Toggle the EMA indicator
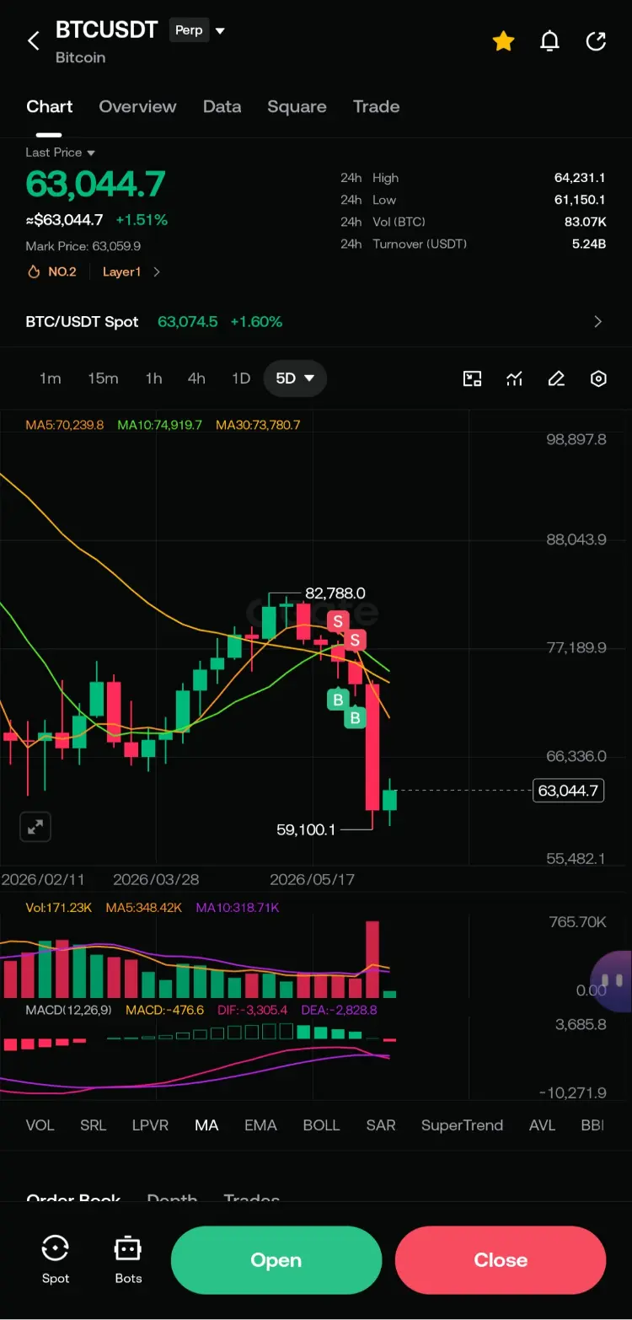 point(260,1125)
